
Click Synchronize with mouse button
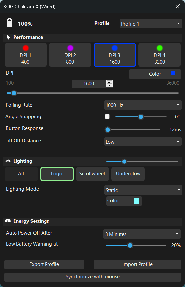coord(93,277)
